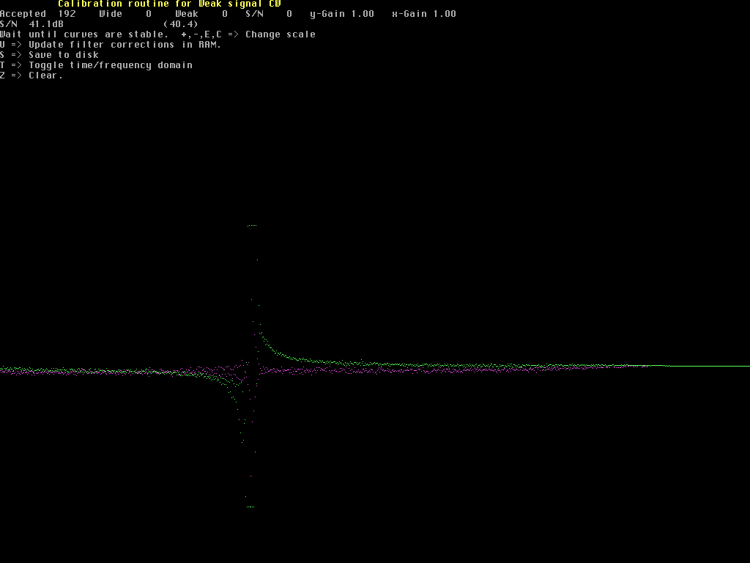Click the green peak marker at curve top

pos(252,226)
